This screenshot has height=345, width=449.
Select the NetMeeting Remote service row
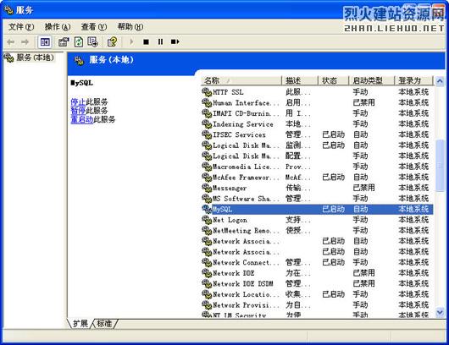tap(317, 231)
